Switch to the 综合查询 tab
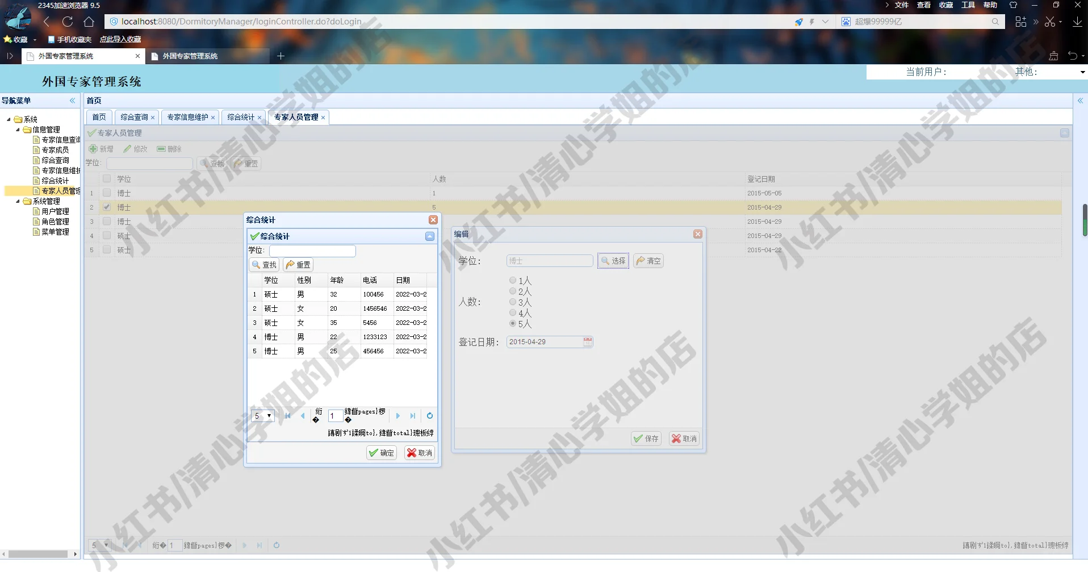Viewport: 1088px width, 572px height. (133, 117)
